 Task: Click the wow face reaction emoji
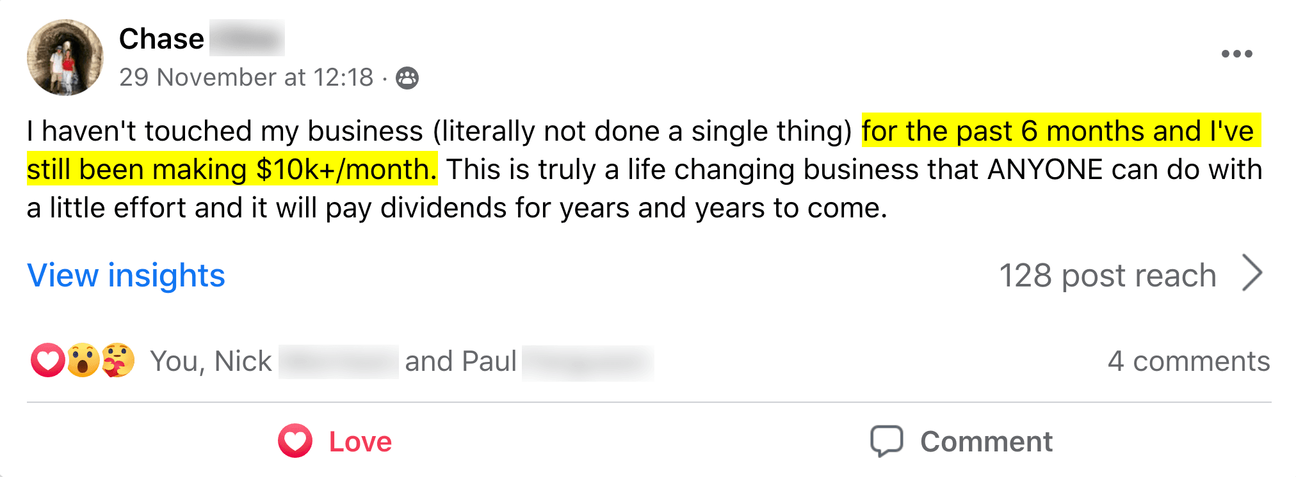(x=83, y=361)
